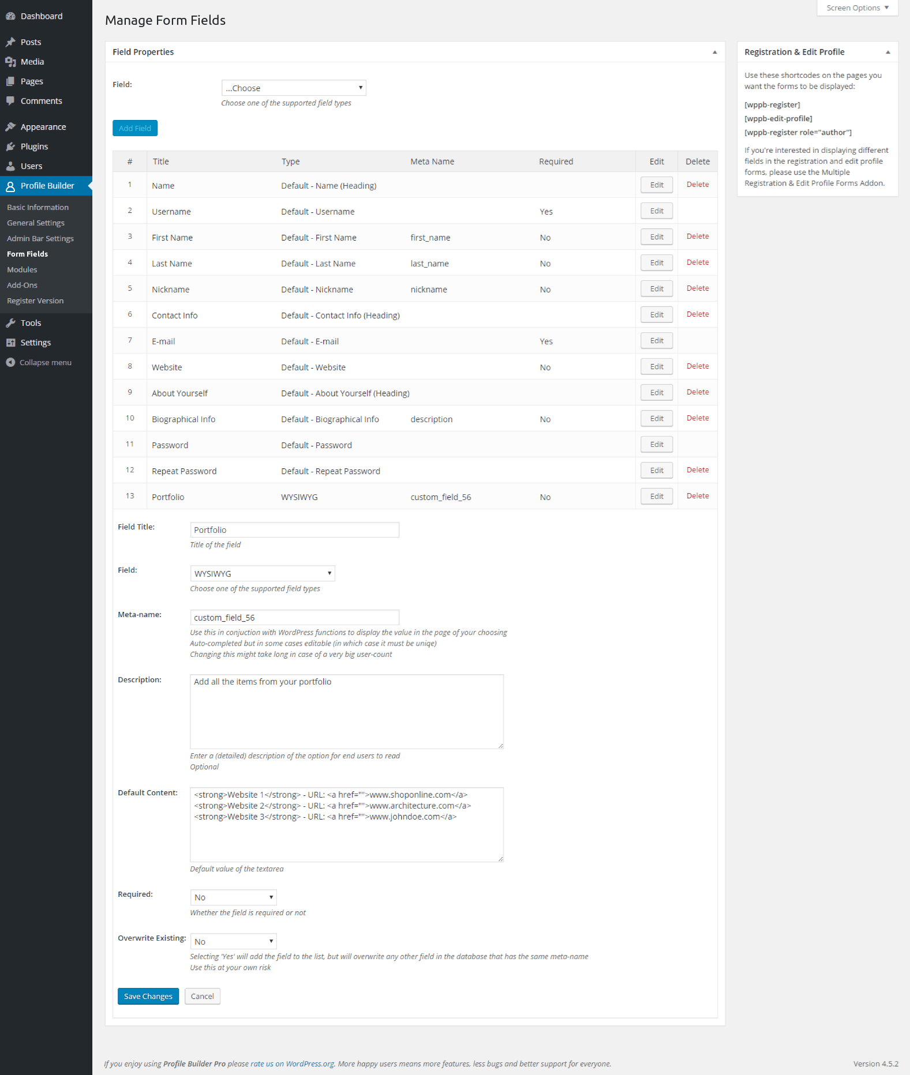Viewport: 910px width, 1075px height.
Task: Toggle the Registration & Edit Profile panel
Action: [887, 52]
